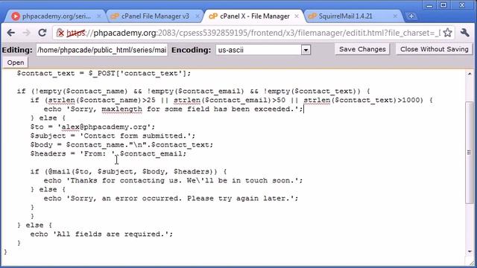Click the Save Changes button
477x268 pixels.
pyautogui.click(x=362, y=49)
